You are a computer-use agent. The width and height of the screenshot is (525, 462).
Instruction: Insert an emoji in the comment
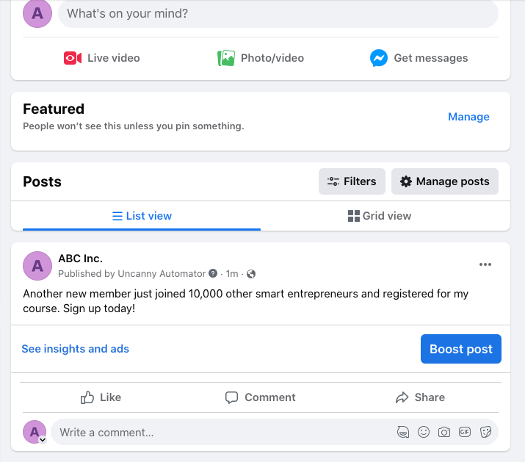point(424,433)
